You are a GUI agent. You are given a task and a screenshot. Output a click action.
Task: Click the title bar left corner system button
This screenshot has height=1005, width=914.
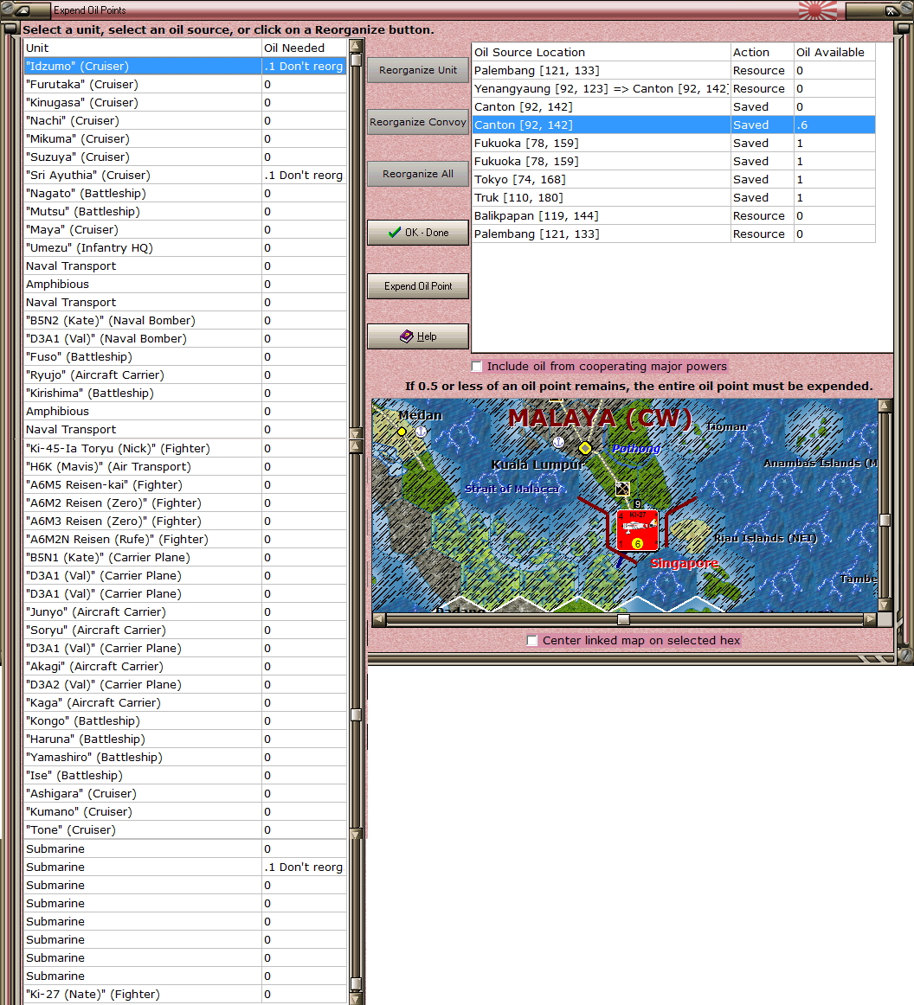point(23,10)
